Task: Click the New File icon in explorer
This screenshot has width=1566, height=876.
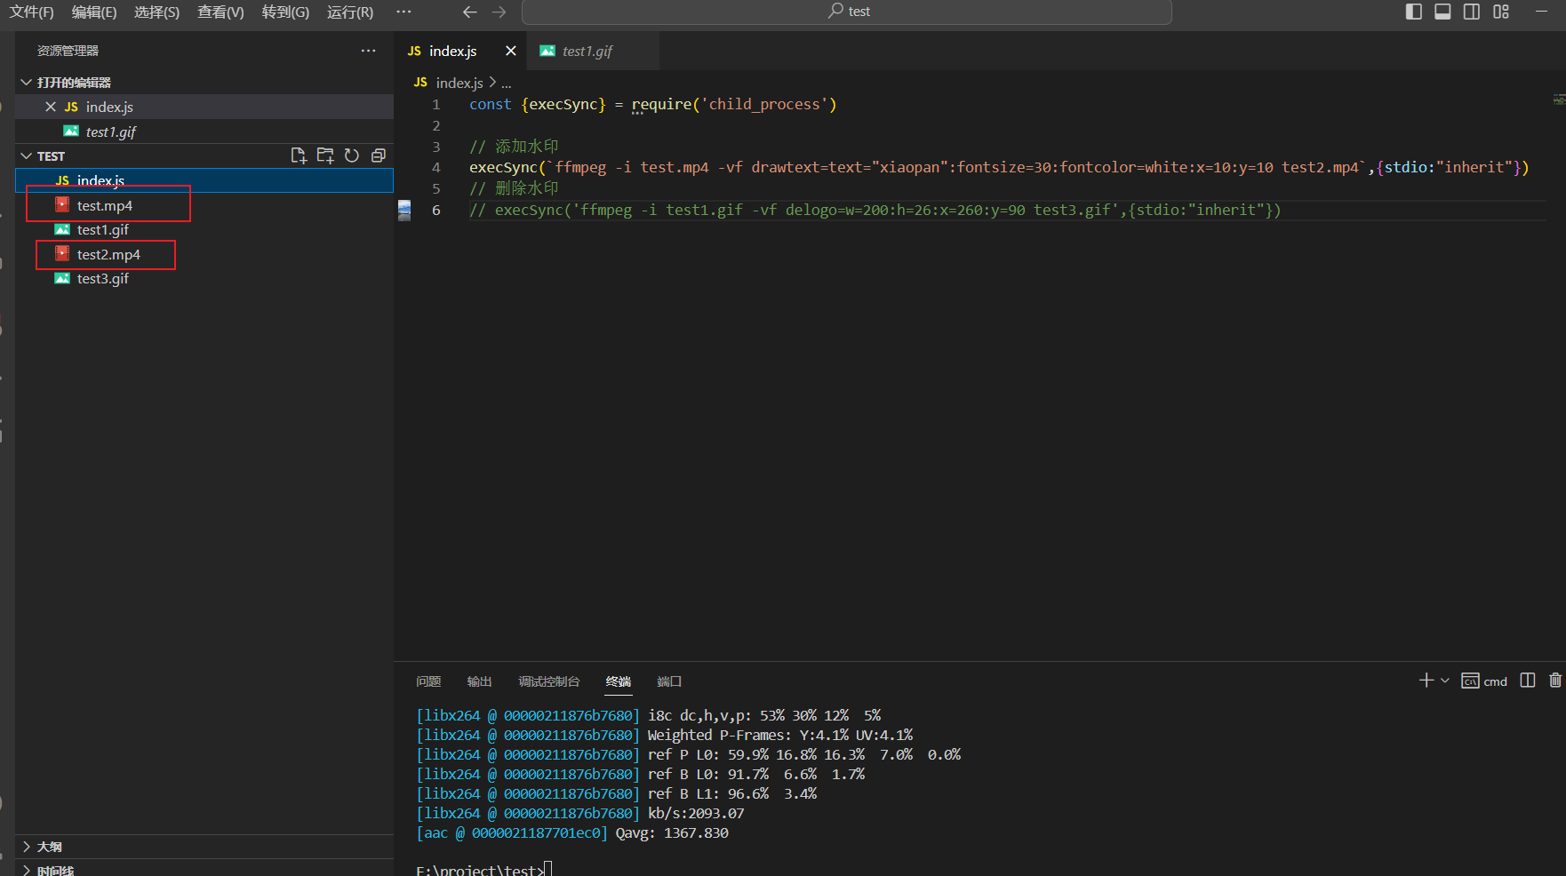Action: (x=299, y=155)
